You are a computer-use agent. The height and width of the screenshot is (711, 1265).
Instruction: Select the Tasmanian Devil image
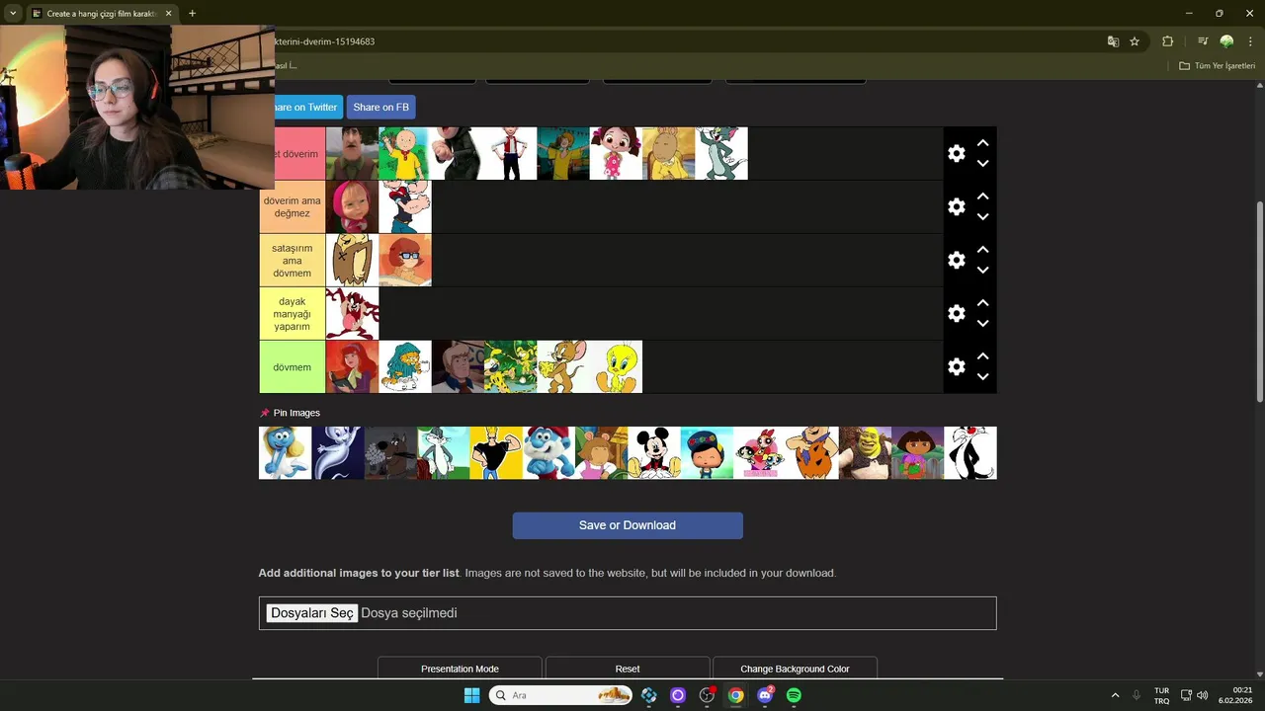tap(353, 313)
